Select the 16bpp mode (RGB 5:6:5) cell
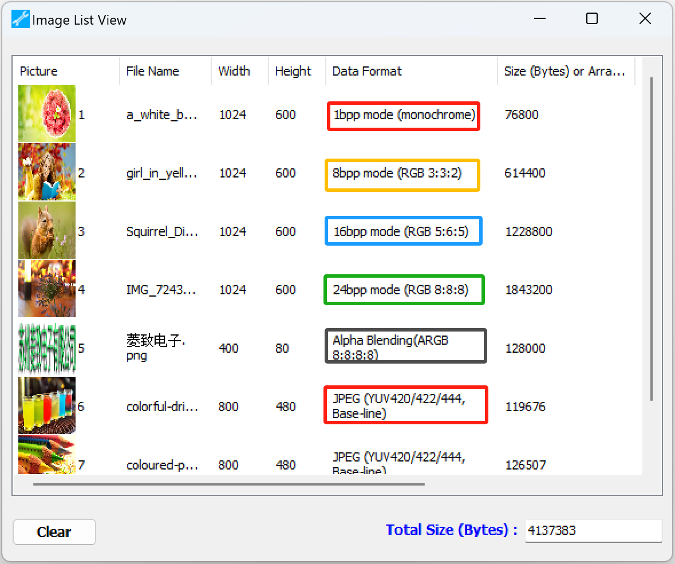The height and width of the screenshot is (564, 675). (403, 231)
